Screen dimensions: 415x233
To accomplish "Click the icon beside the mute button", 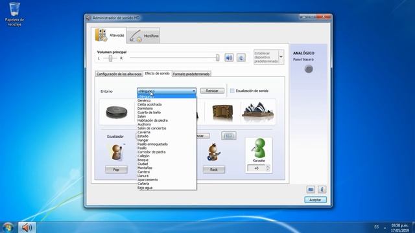I will pos(241,58).
